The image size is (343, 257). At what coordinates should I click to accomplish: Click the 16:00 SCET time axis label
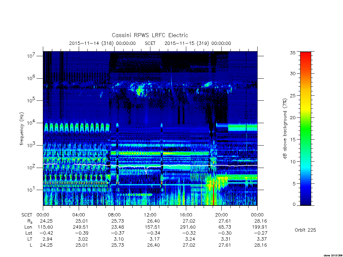186,215
